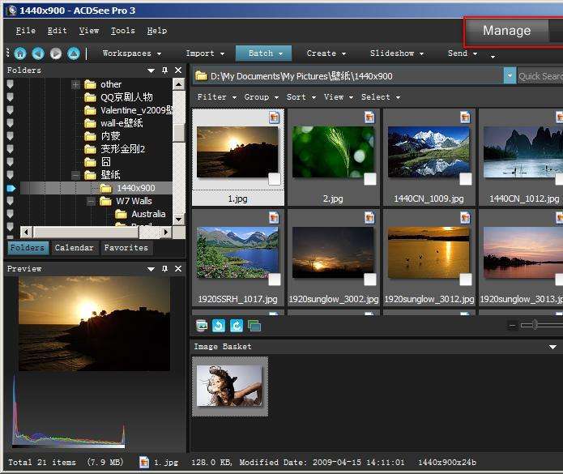Click the compare images icon
Screen dimensions: 563x474
pyautogui.click(x=254, y=326)
